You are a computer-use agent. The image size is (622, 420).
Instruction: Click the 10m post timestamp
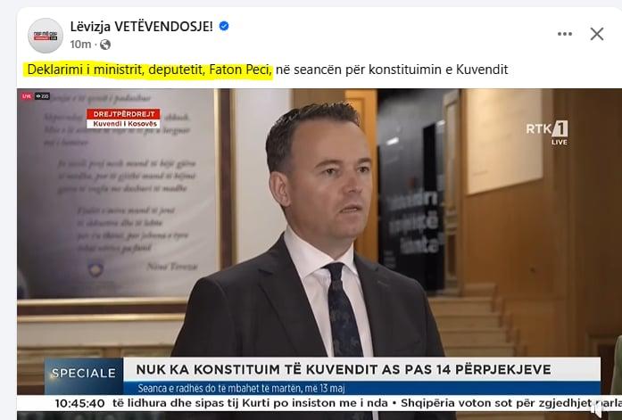tap(80, 45)
